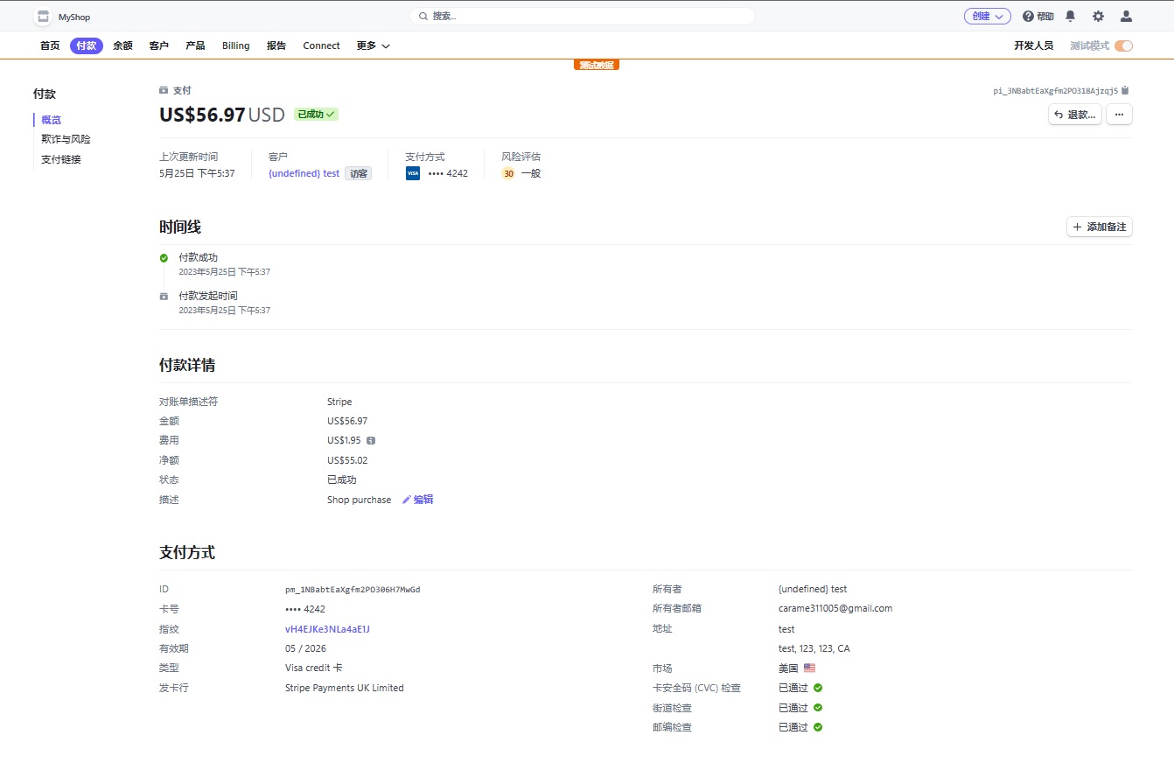Click the 退款 refund button
This screenshot has width=1174, height=770.
click(x=1074, y=114)
